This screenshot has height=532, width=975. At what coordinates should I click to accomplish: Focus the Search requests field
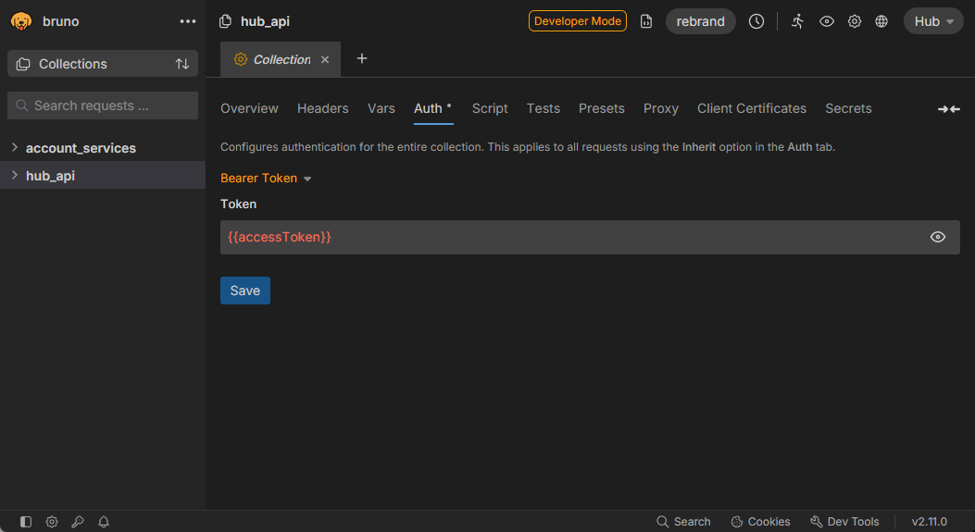click(x=103, y=105)
